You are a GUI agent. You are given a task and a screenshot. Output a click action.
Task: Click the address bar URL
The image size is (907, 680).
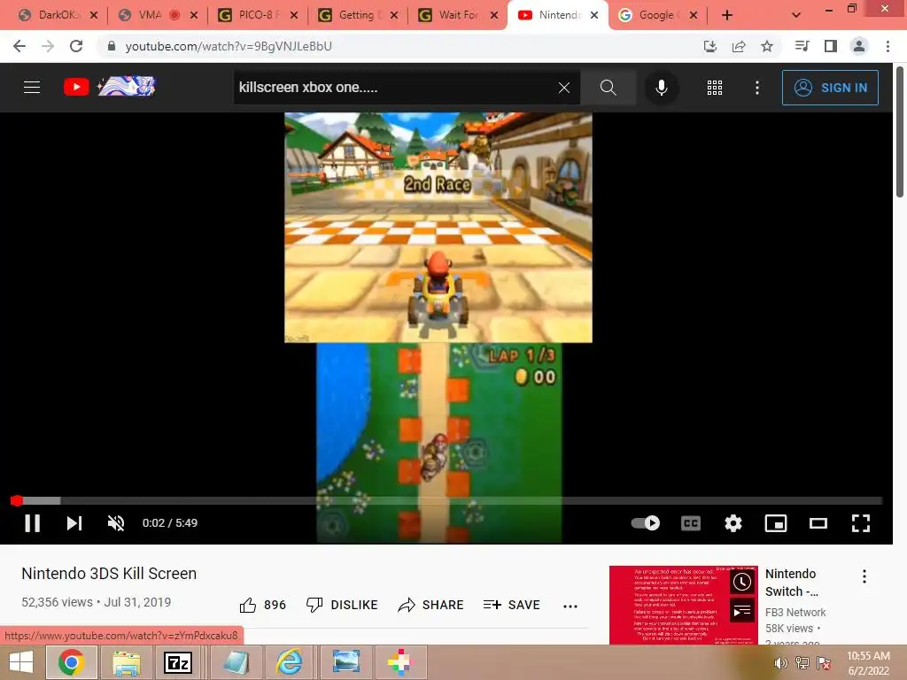[229, 46]
